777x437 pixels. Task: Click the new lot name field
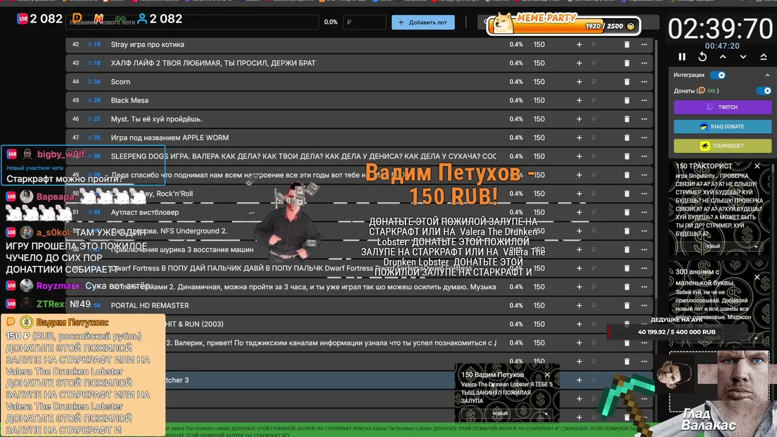pos(192,22)
